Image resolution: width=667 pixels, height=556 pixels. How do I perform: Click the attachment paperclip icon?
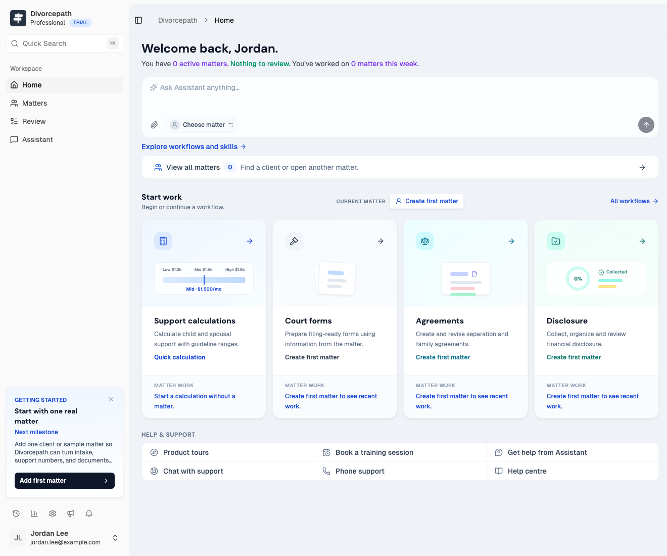(x=154, y=125)
